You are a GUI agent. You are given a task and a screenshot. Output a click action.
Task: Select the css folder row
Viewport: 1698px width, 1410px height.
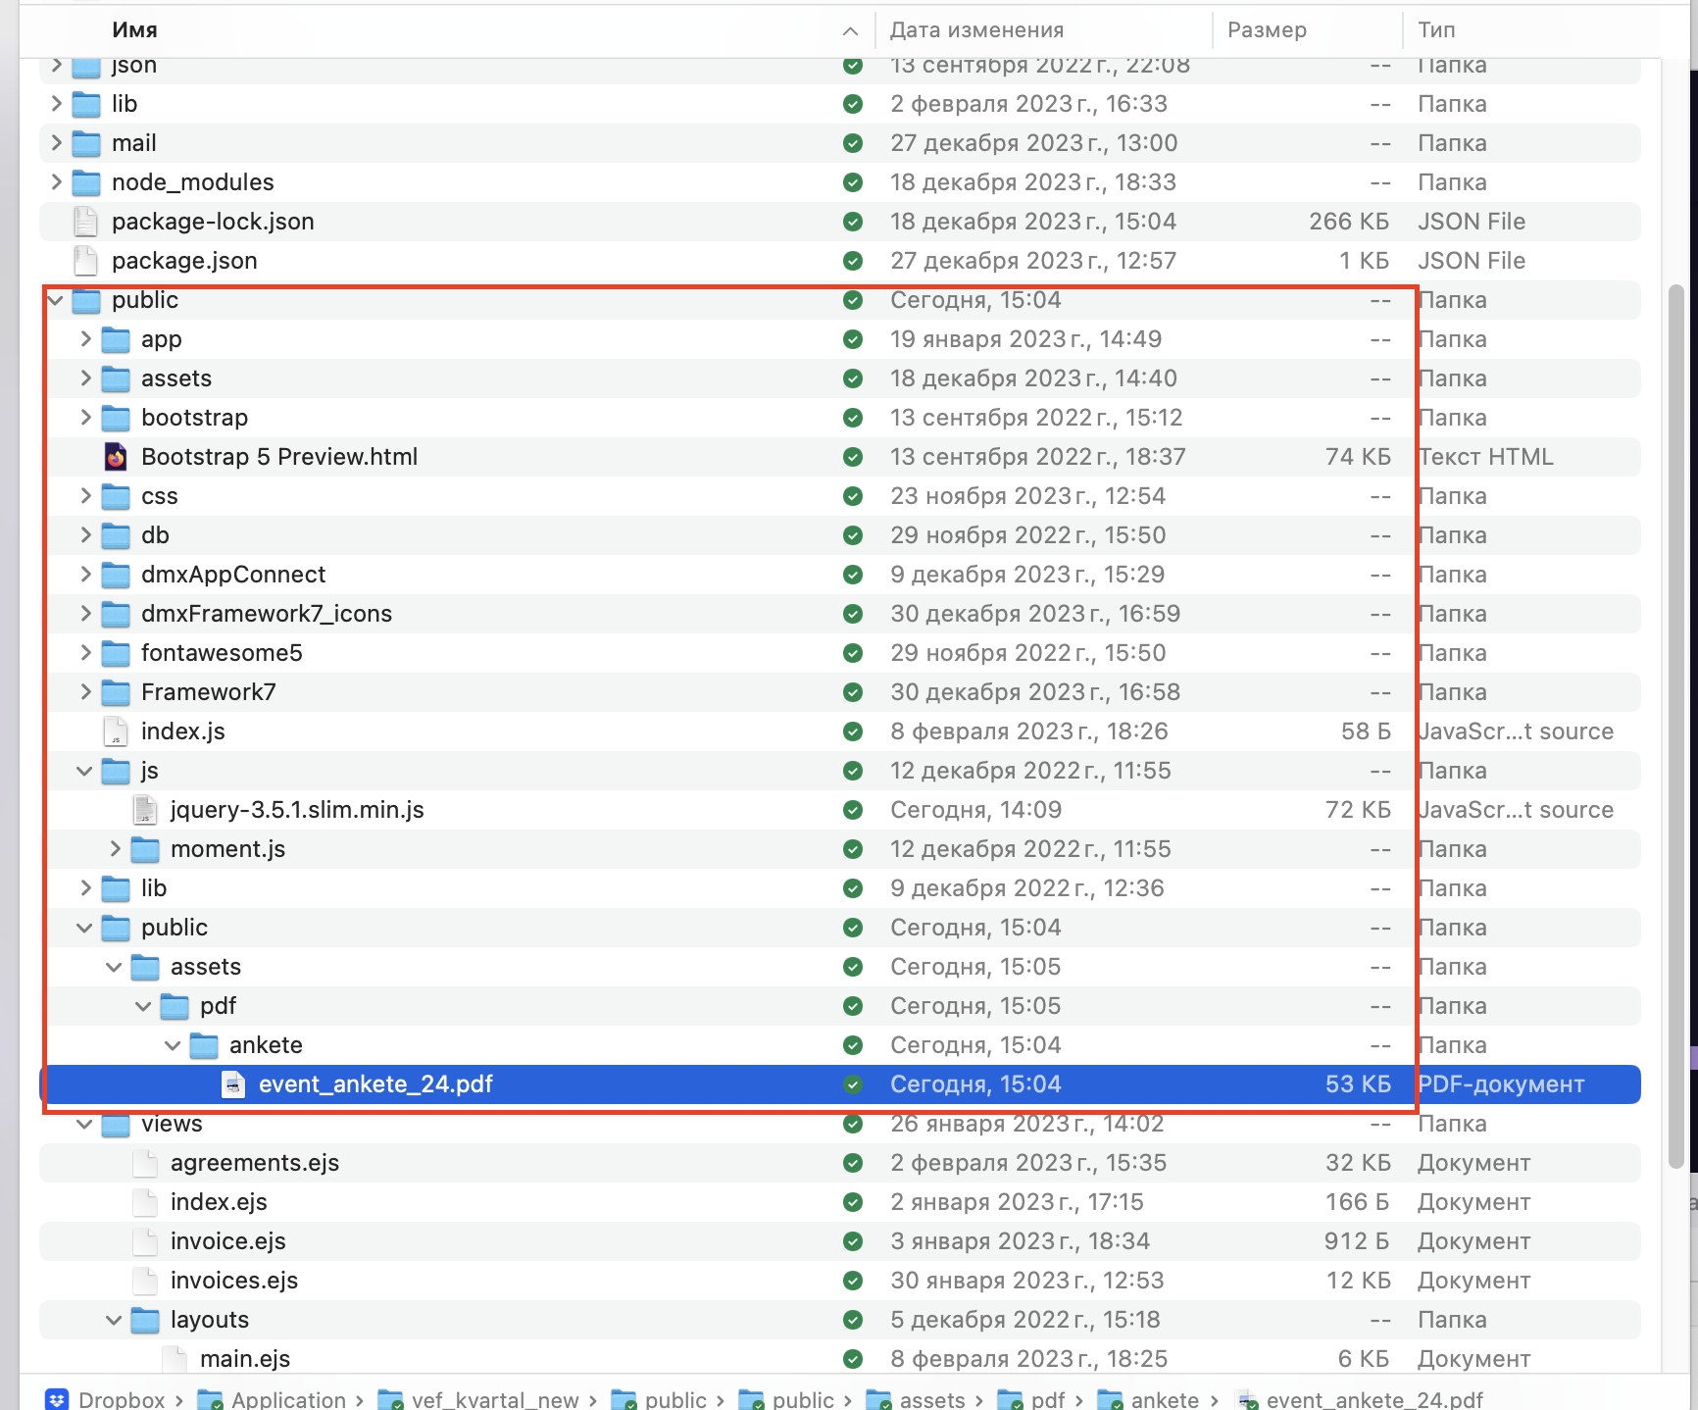(840, 496)
